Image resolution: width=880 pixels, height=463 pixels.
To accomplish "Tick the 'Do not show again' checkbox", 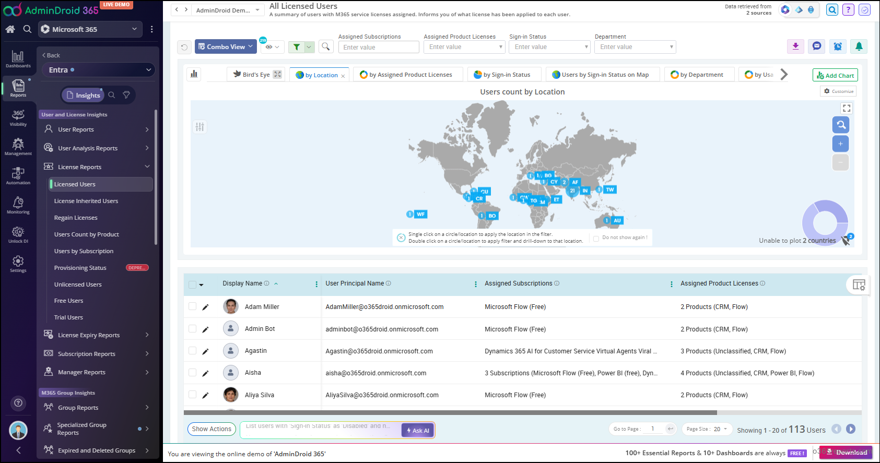I will point(596,239).
